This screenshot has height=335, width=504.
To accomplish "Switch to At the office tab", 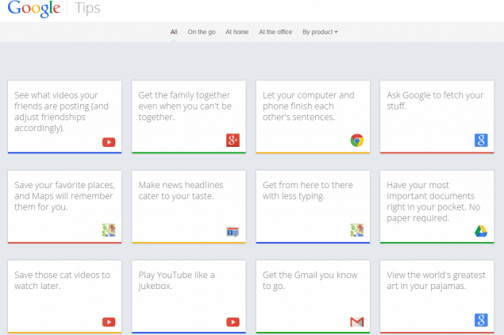I will 275,32.
